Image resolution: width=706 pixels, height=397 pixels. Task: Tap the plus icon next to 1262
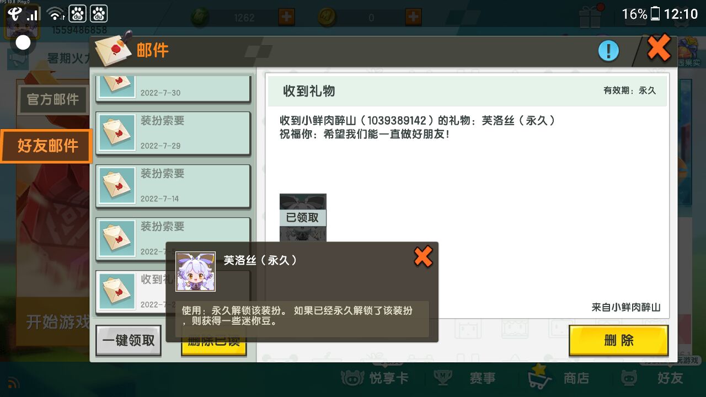click(x=286, y=17)
